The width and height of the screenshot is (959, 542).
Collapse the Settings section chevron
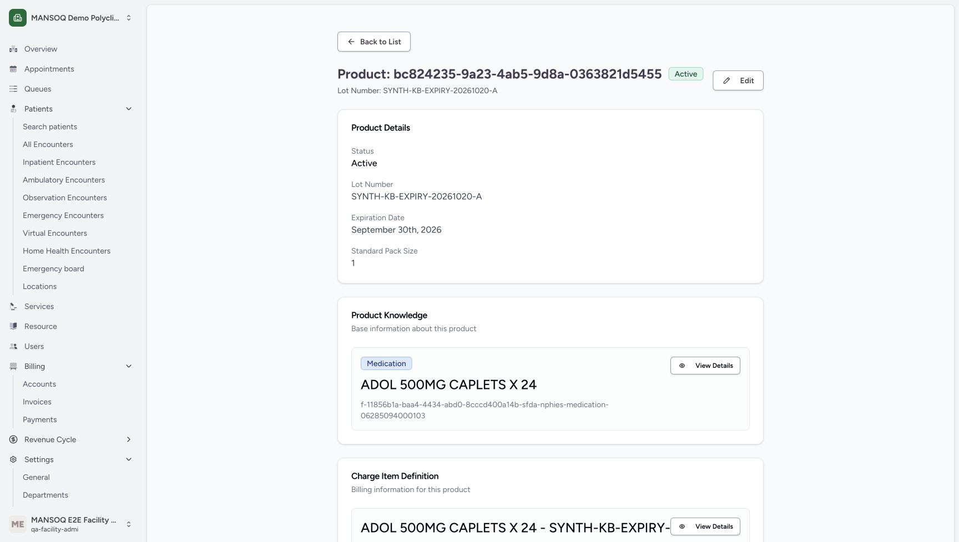click(129, 459)
